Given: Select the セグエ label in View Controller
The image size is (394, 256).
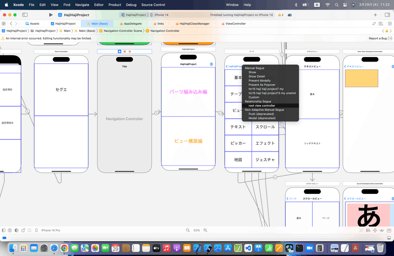Looking at the screenshot, I should click(61, 90).
